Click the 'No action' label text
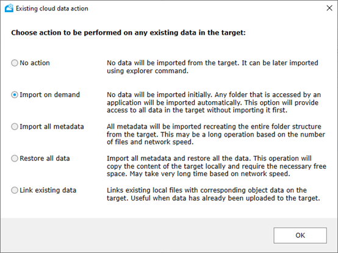Viewport: 338px width, 253px height. [x=35, y=63]
